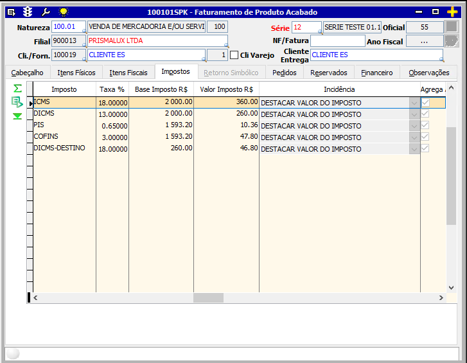467x363 pixels.
Task: Click the green down-arrow filter icon
Action: (x=17, y=116)
